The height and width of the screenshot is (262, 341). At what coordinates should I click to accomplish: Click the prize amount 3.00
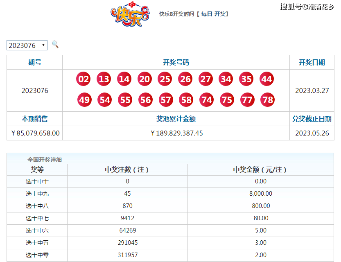point(261,243)
